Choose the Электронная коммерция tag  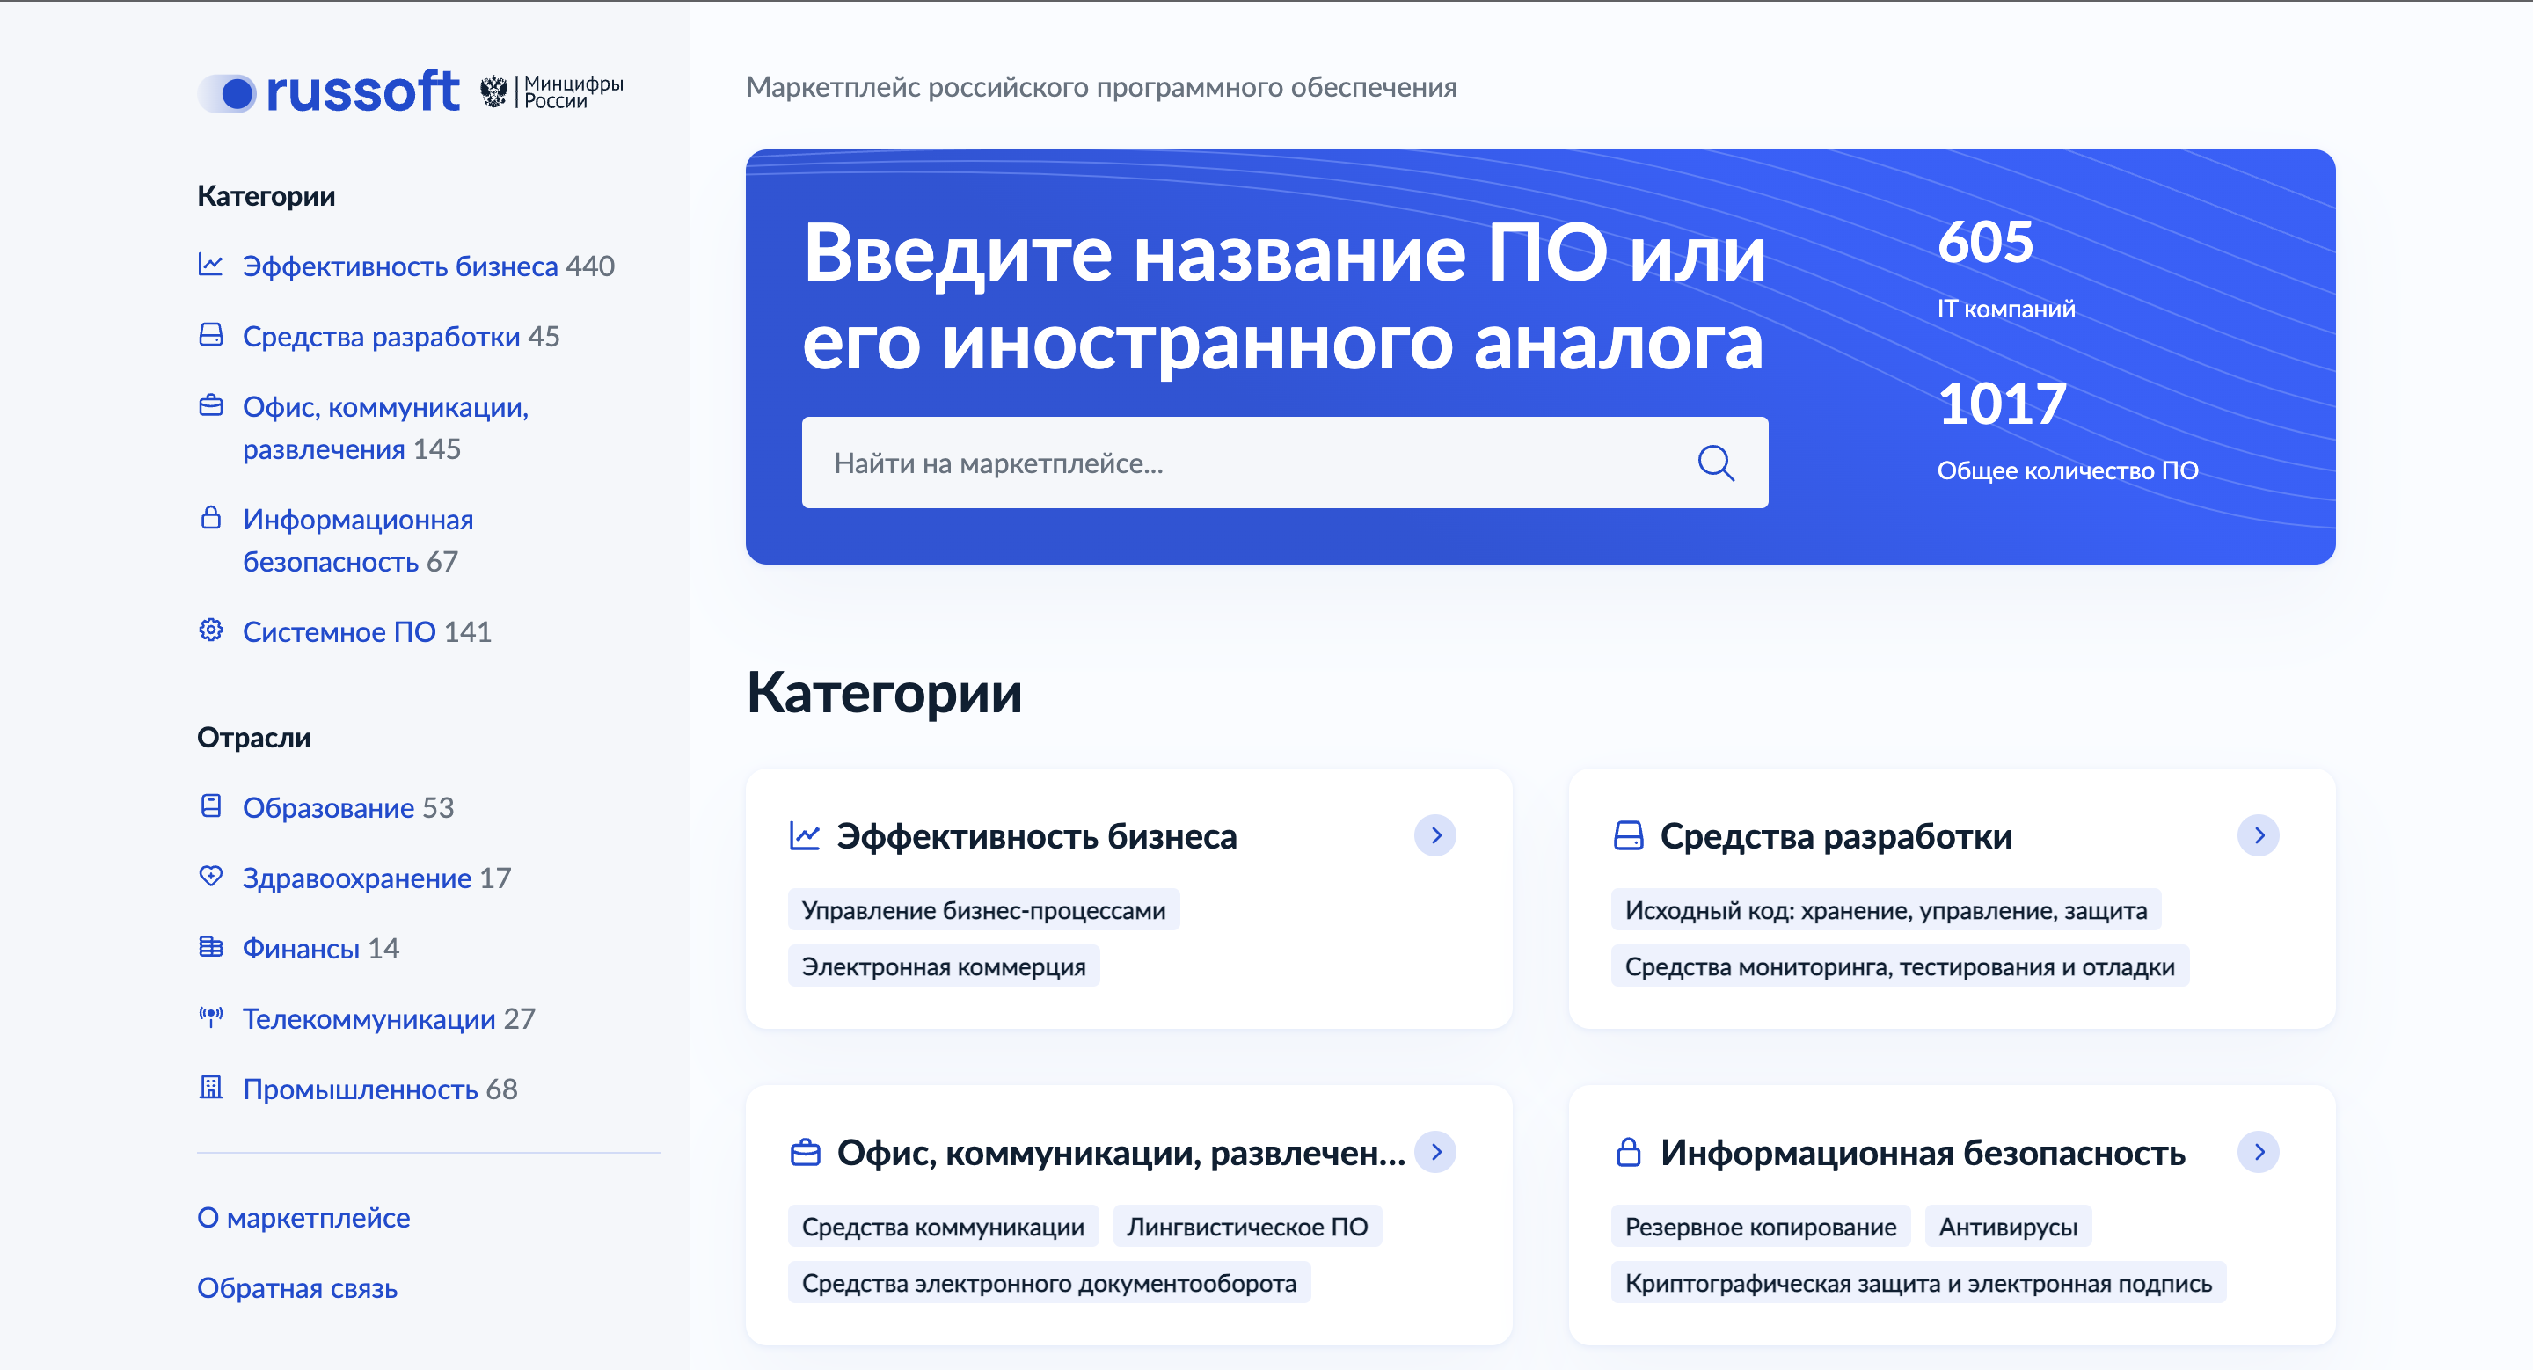(943, 966)
